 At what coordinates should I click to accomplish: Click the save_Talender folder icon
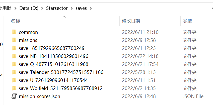click(x=14, y=72)
